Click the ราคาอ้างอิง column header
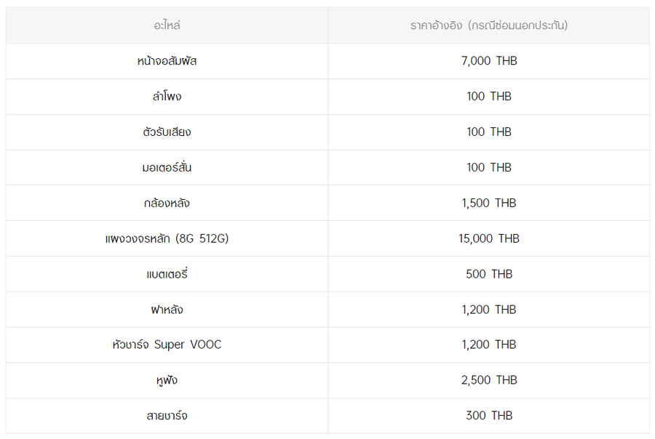Image resolution: width=655 pixels, height=439 pixels. click(x=488, y=25)
